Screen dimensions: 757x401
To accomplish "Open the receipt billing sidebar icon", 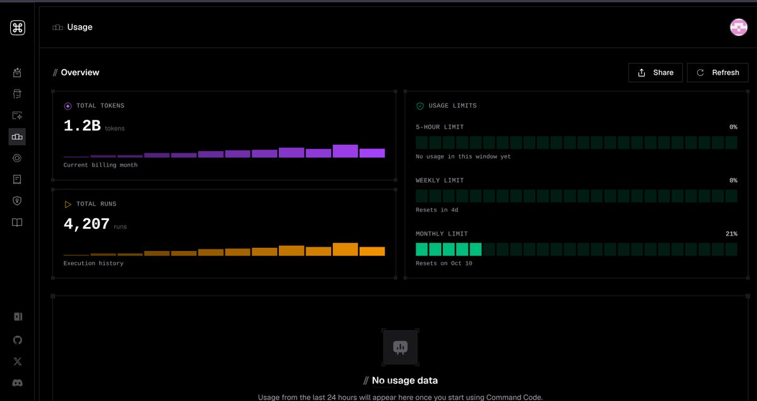I will 18,180.
